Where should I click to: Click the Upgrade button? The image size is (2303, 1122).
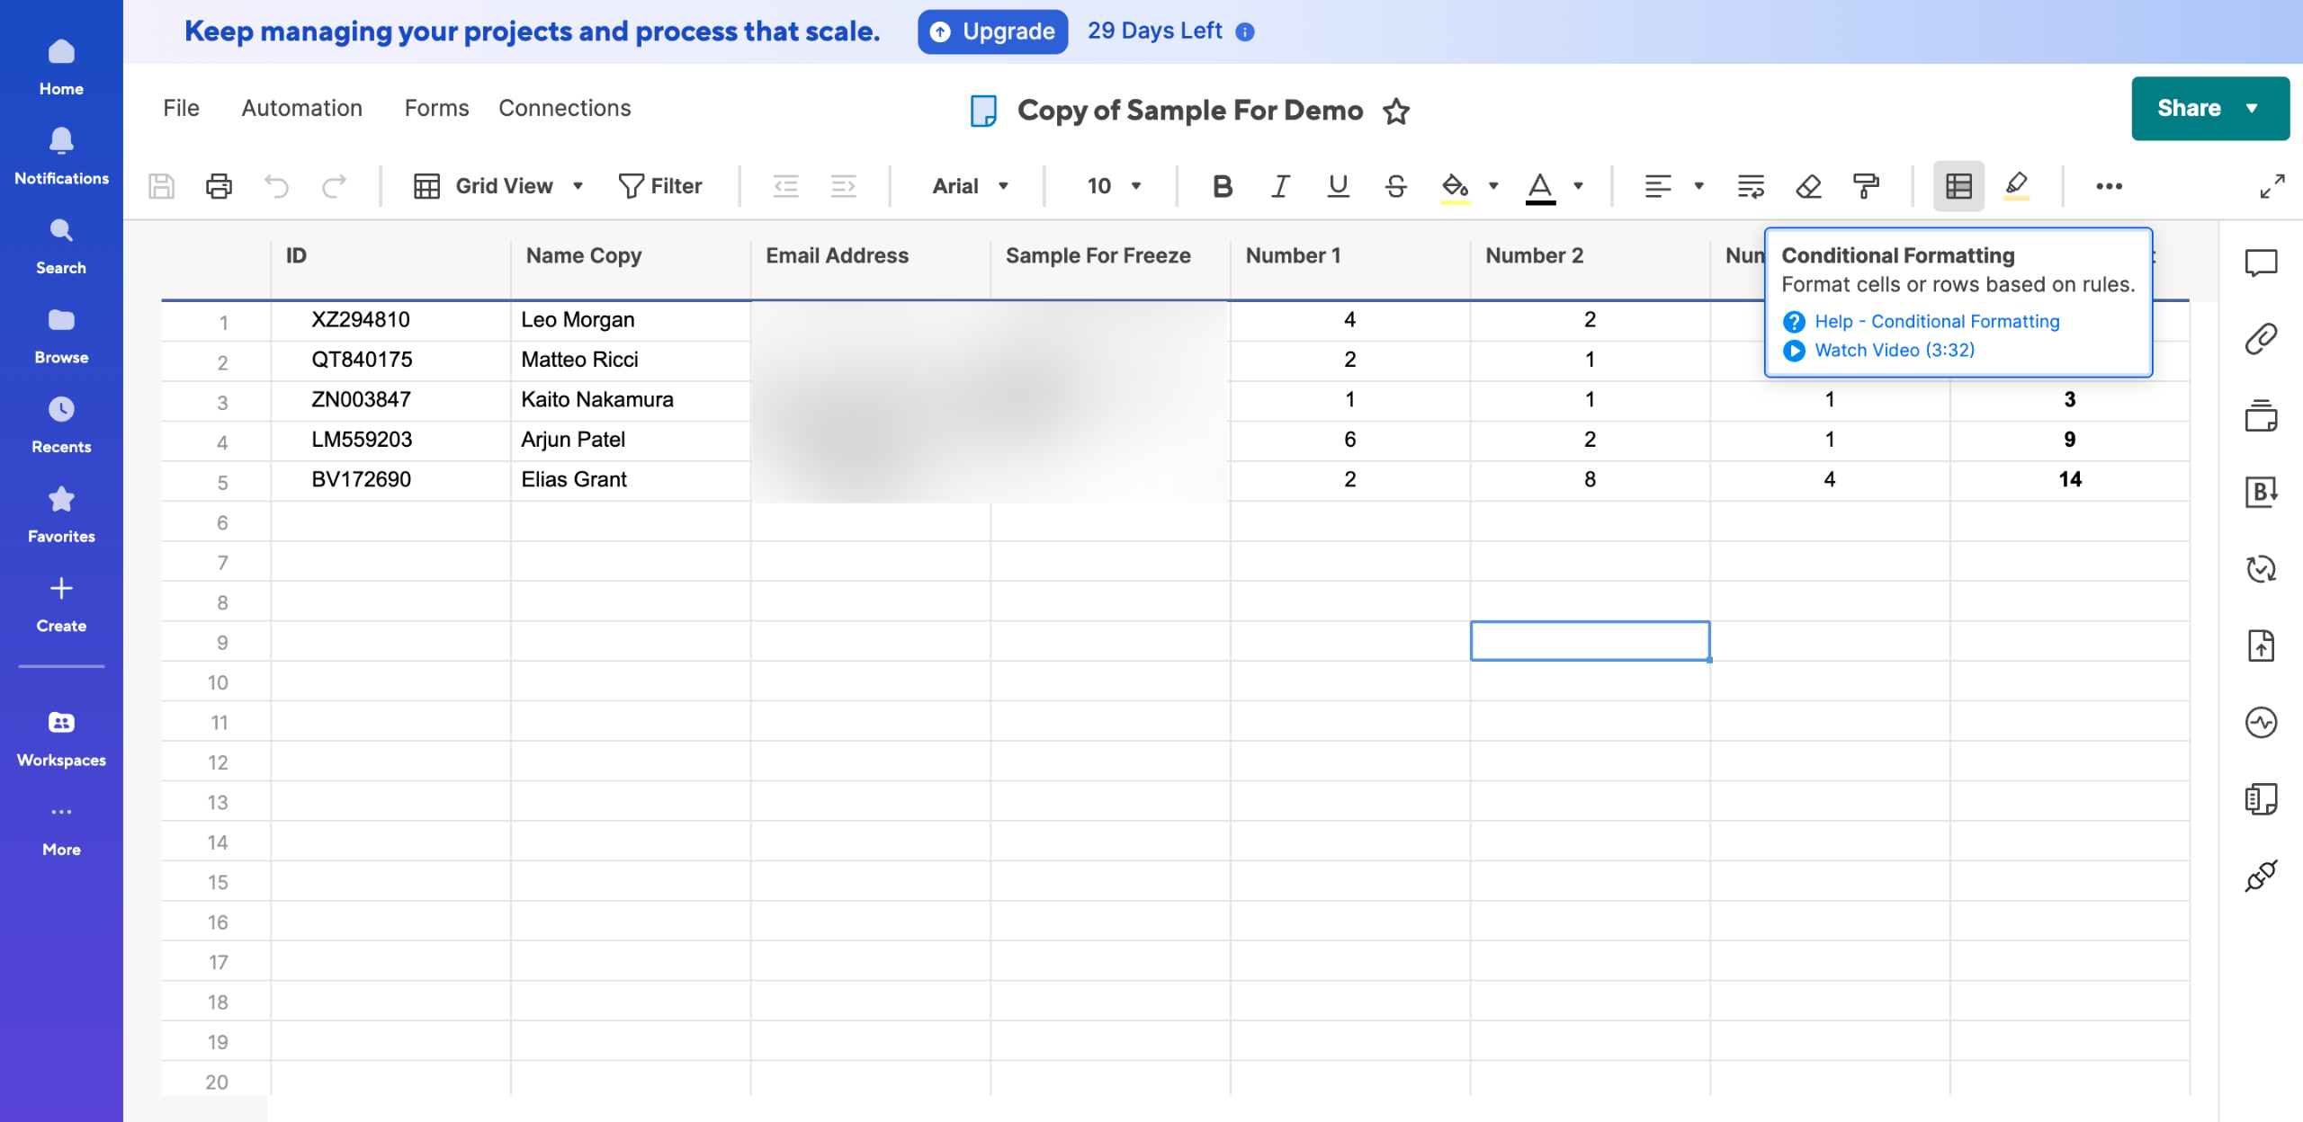click(992, 31)
